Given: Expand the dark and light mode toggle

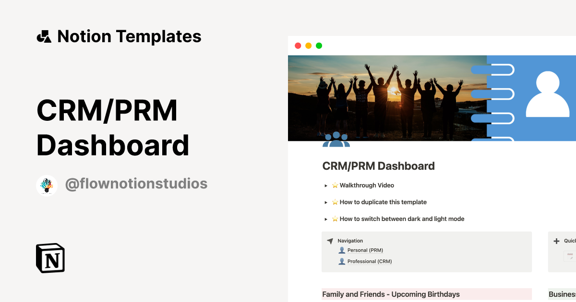Looking at the screenshot, I should pyautogui.click(x=325, y=219).
